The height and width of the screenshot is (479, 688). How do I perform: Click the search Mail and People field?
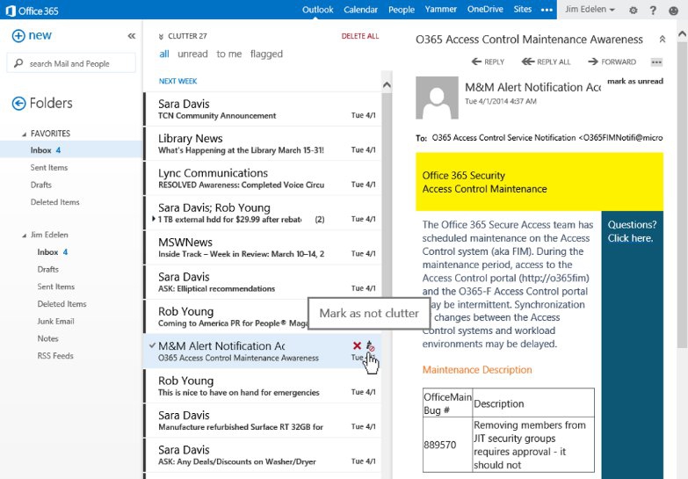point(71,63)
